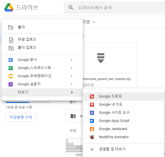Open the spreadsheet file thumbnail under 파일
This screenshot has width=165, height=157.
74,148
